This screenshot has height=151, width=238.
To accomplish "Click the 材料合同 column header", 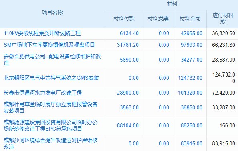I will point(190,19).
